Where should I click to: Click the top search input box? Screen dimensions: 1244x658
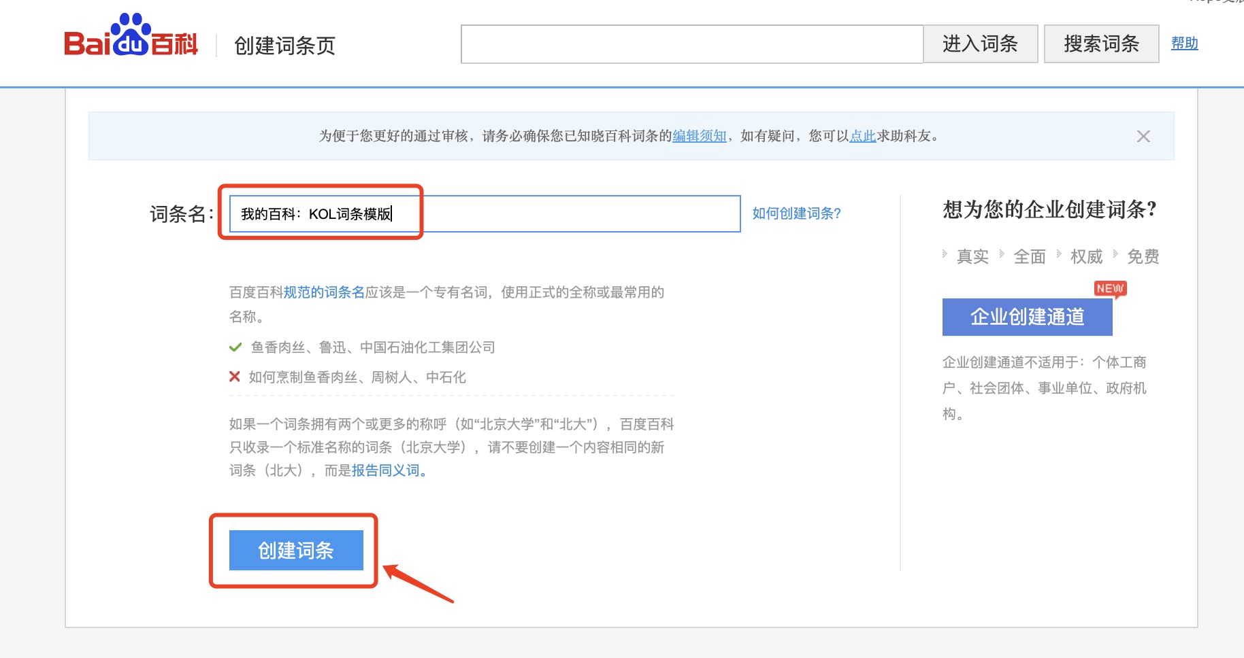692,44
